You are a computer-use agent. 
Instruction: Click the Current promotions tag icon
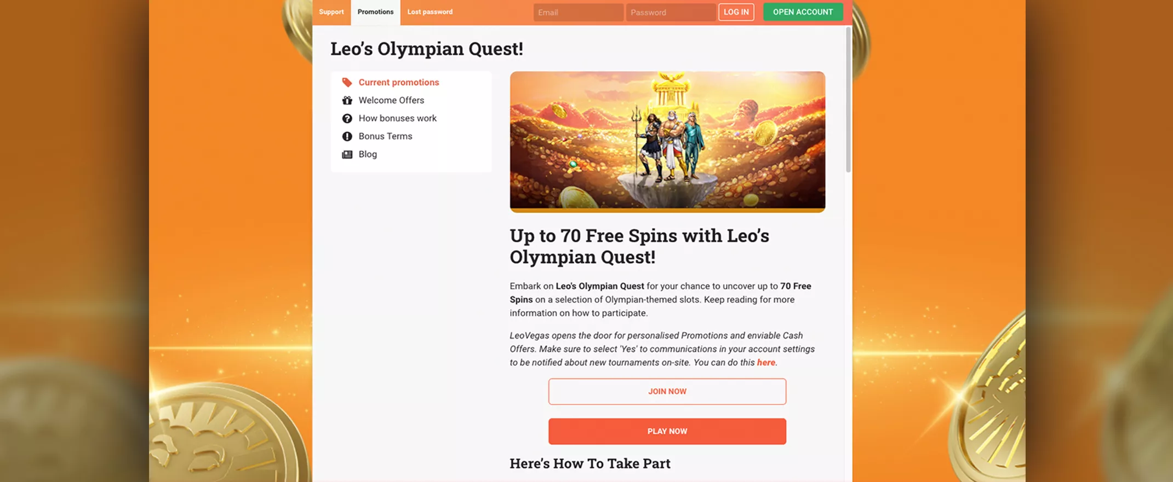[347, 83]
